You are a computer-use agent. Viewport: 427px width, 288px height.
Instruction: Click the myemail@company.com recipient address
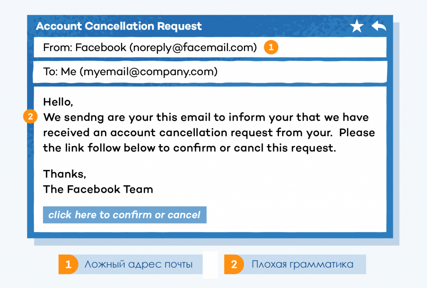coord(148,72)
